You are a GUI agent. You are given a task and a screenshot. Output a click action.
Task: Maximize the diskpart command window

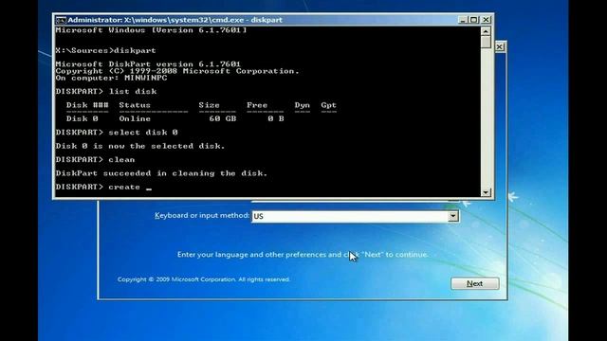[x=474, y=19]
